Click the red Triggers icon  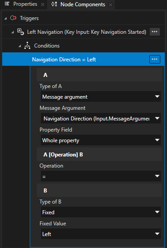[13, 18]
